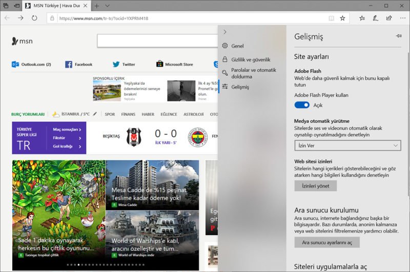The width and height of the screenshot is (410, 272).
Task: Click the Share page icon
Action: [x=389, y=18]
